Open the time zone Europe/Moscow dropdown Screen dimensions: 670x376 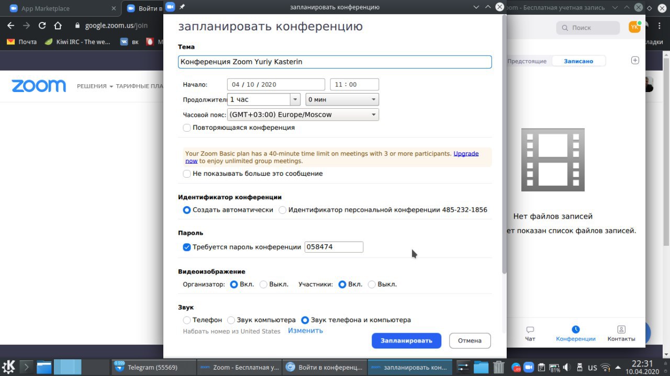(x=303, y=115)
